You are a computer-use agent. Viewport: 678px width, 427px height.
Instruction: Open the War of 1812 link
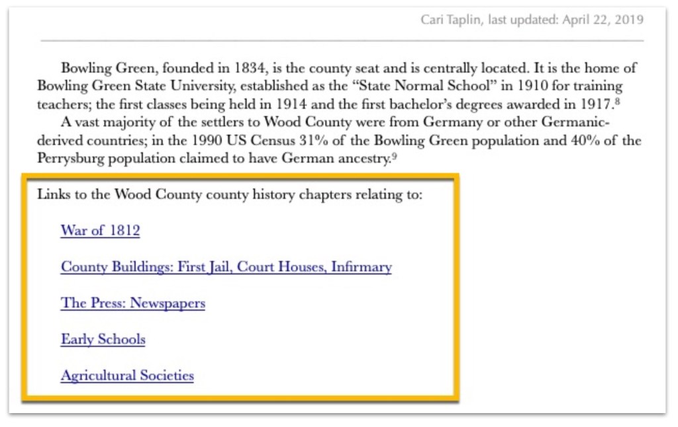100,231
